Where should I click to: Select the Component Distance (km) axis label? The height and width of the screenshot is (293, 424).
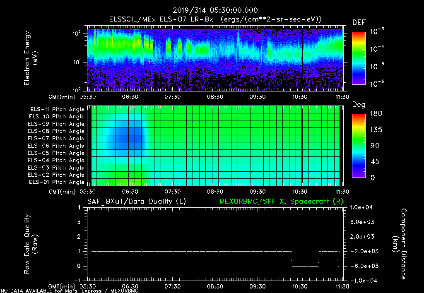400,244
